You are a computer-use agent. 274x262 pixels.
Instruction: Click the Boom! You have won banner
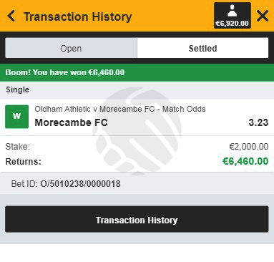(x=137, y=72)
